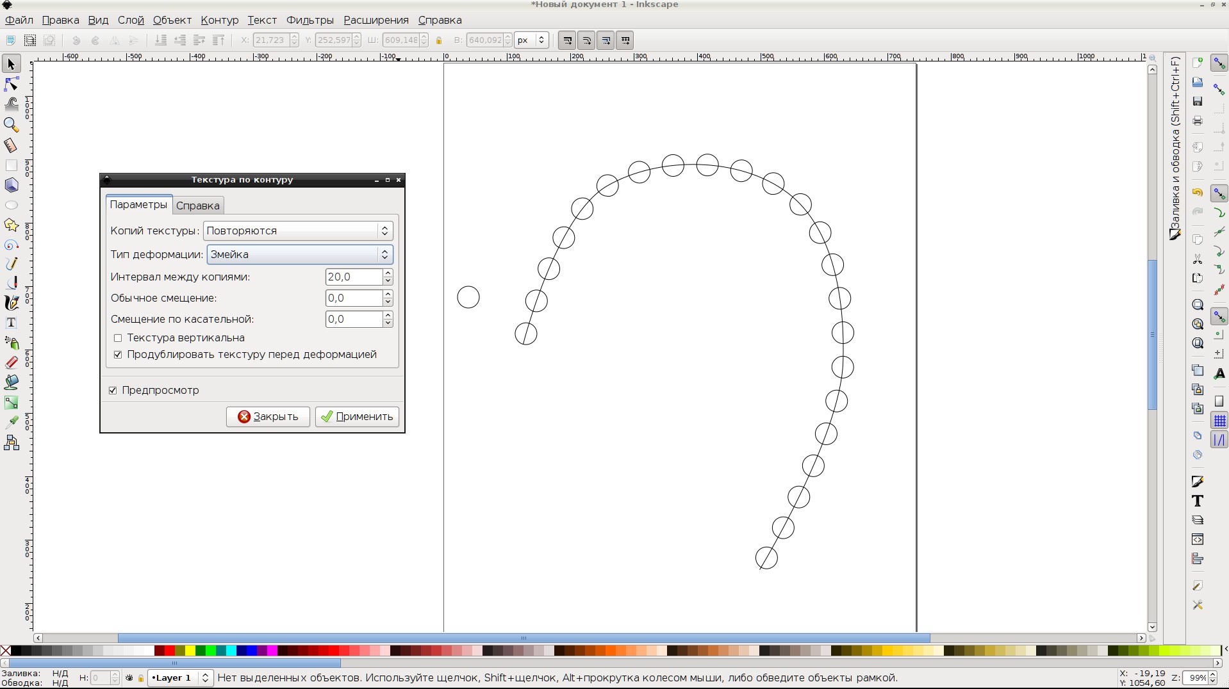
Task: Open the 'Фильтры' menu
Action: (310, 20)
